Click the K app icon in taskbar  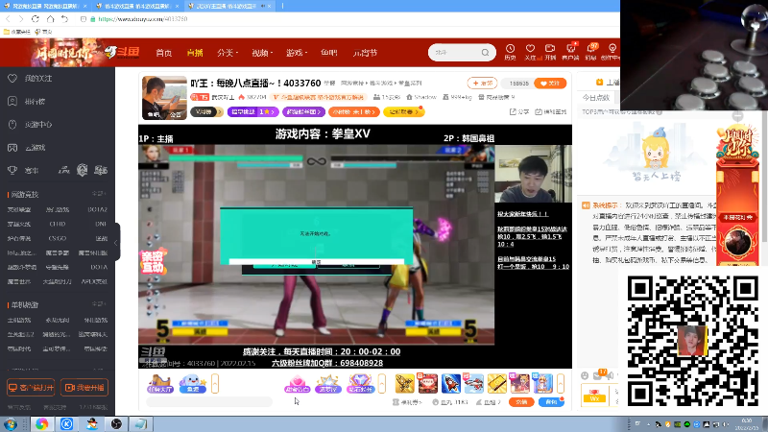(66, 423)
